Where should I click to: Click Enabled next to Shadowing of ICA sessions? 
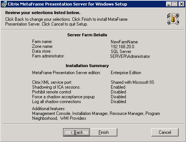pos(118,87)
